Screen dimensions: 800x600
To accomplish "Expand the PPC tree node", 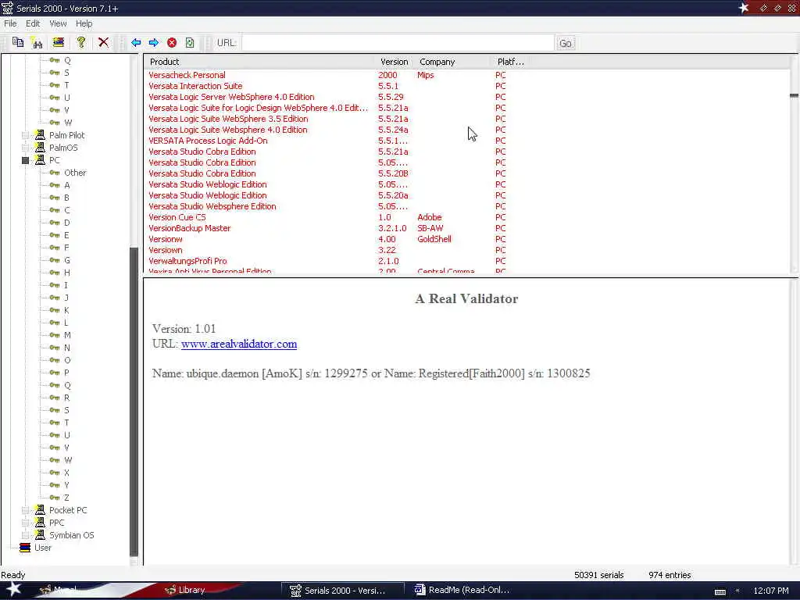I will pyautogui.click(x=25, y=523).
